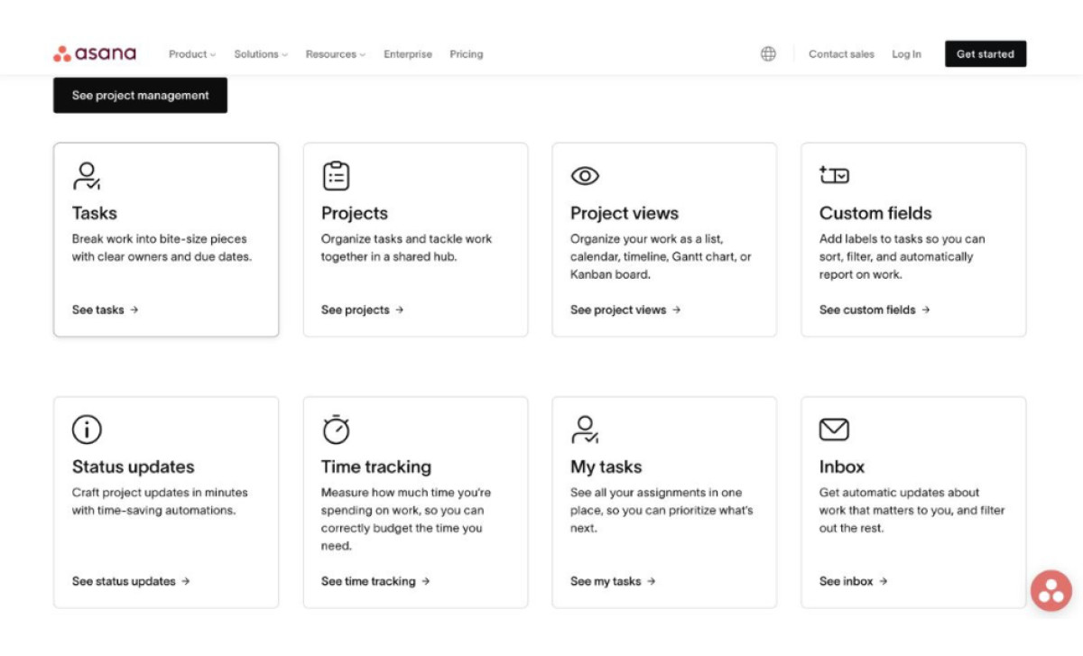Click the Custom fields tag icon
Viewport: 1083px width, 656px height.
tap(832, 175)
